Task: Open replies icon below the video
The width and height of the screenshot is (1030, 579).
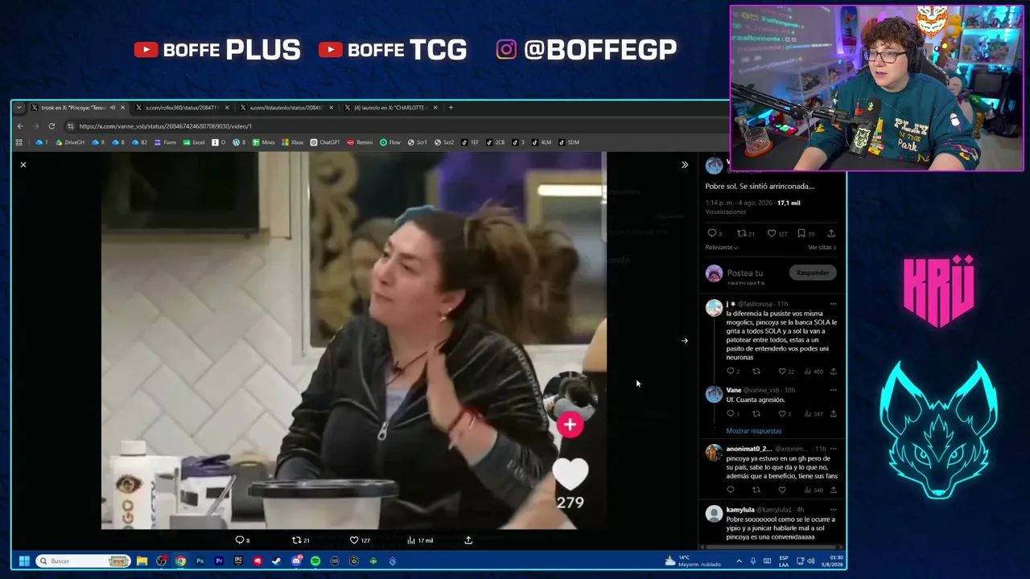Action: [240, 540]
